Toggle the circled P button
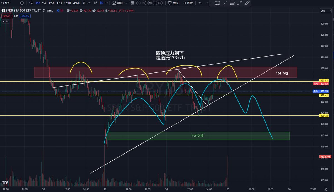The image size is (334, 192). click(138, 3)
